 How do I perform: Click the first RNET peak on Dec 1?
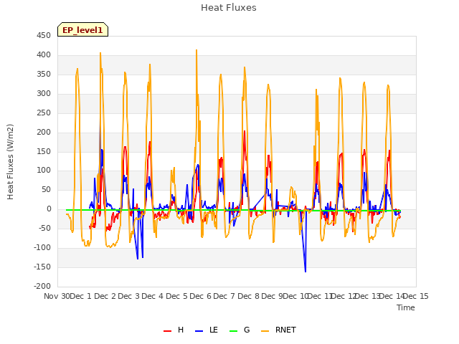point(77,69)
